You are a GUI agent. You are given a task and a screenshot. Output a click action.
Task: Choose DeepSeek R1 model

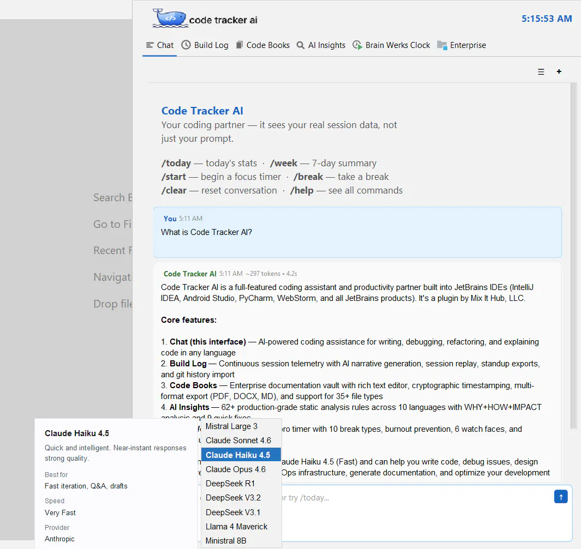(241, 484)
